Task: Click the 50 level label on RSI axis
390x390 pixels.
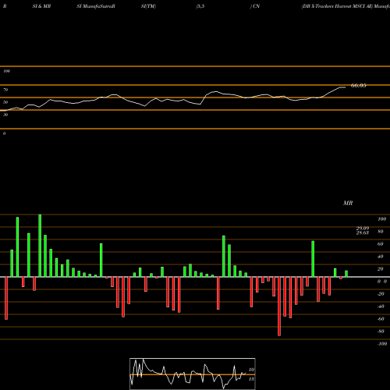Action: pos(5,102)
